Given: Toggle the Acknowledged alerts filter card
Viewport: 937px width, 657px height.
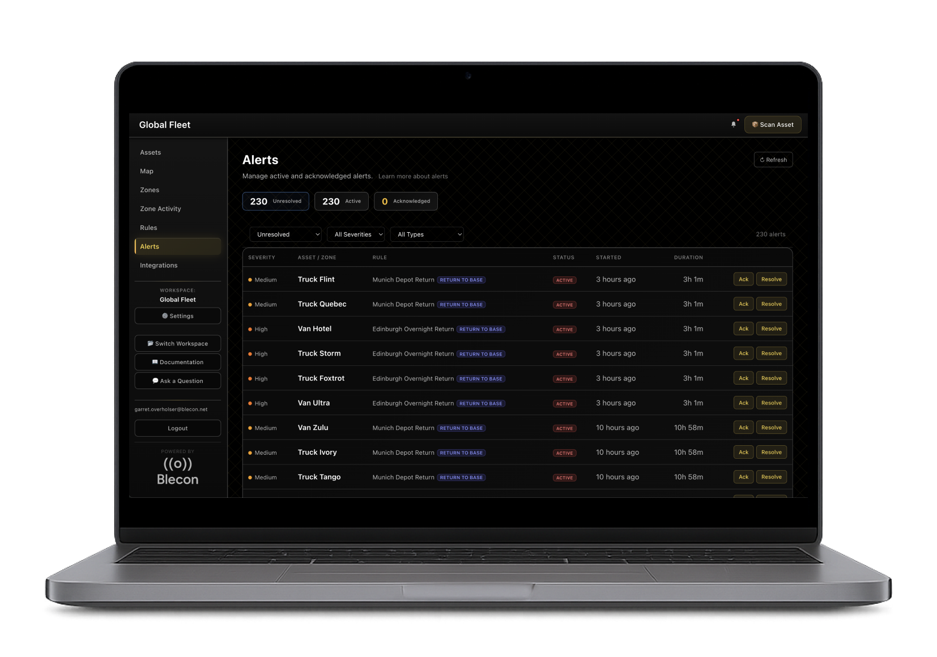Looking at the screenshot, I should (406, 201).
